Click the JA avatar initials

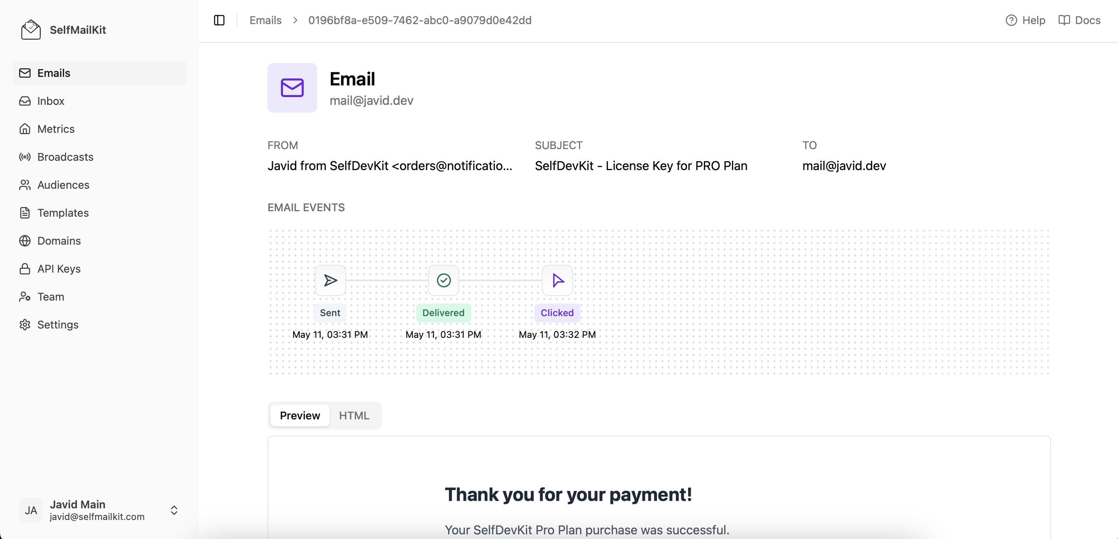pos(31,510)
